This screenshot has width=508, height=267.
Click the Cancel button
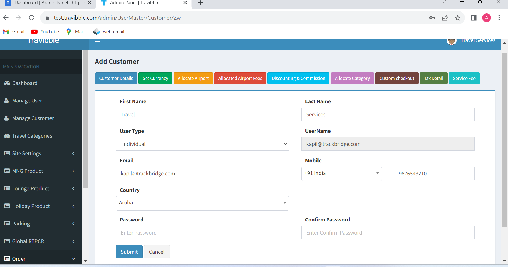(157, 252)
